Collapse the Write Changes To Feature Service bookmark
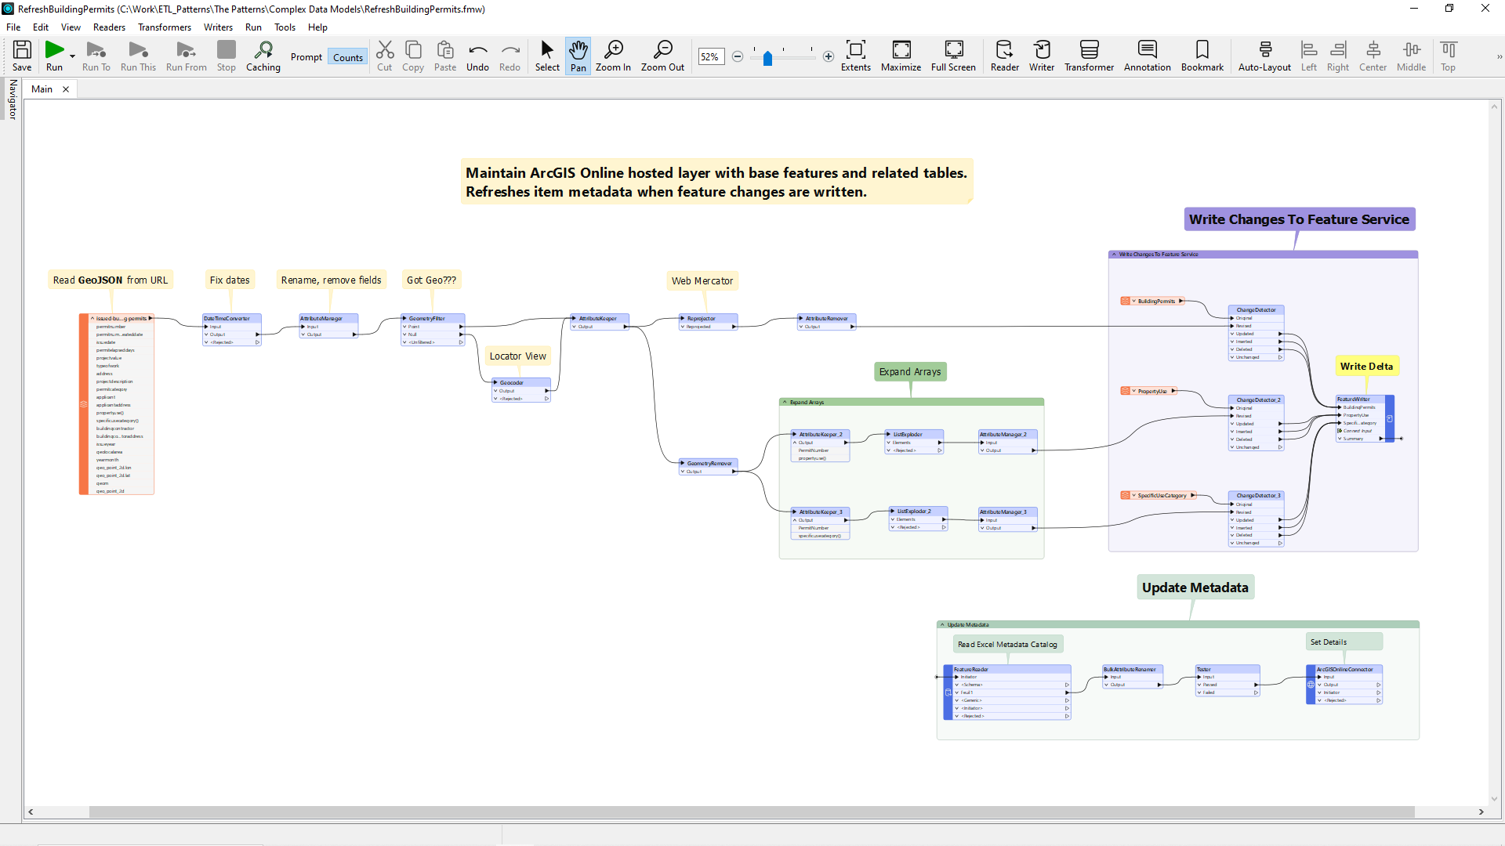 (1115, 254)
